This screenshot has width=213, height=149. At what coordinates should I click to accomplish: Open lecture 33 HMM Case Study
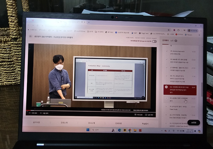point(176,125)
